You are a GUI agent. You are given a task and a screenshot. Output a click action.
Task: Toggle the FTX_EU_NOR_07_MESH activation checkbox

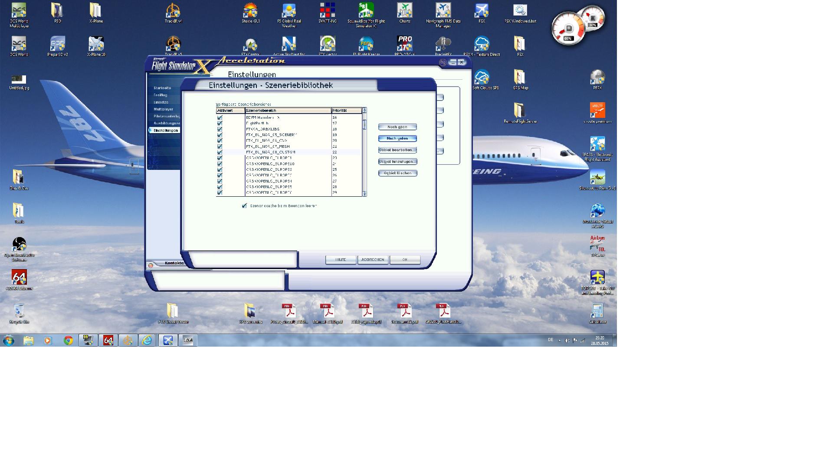click(x=220, y=146)
